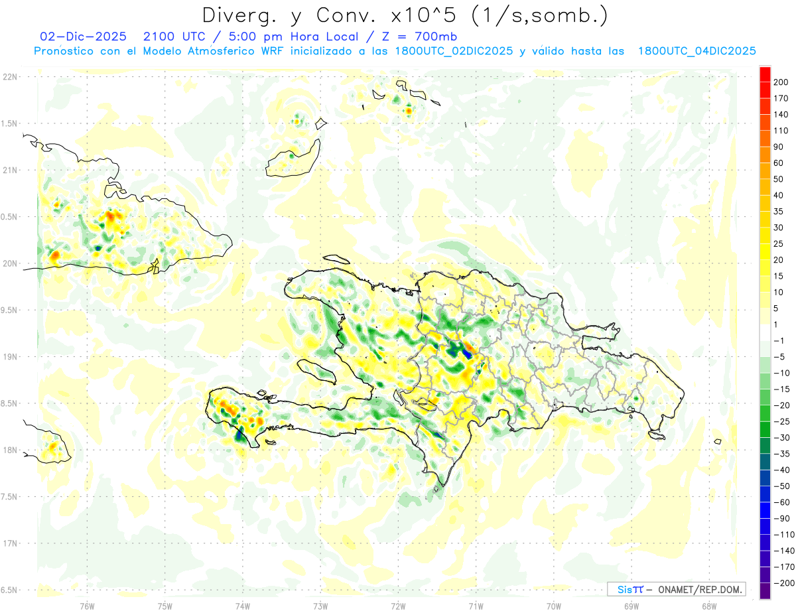Click the 20N latitude axis label
The width and height of the screenshot is (796, 615).
[10, 263]
